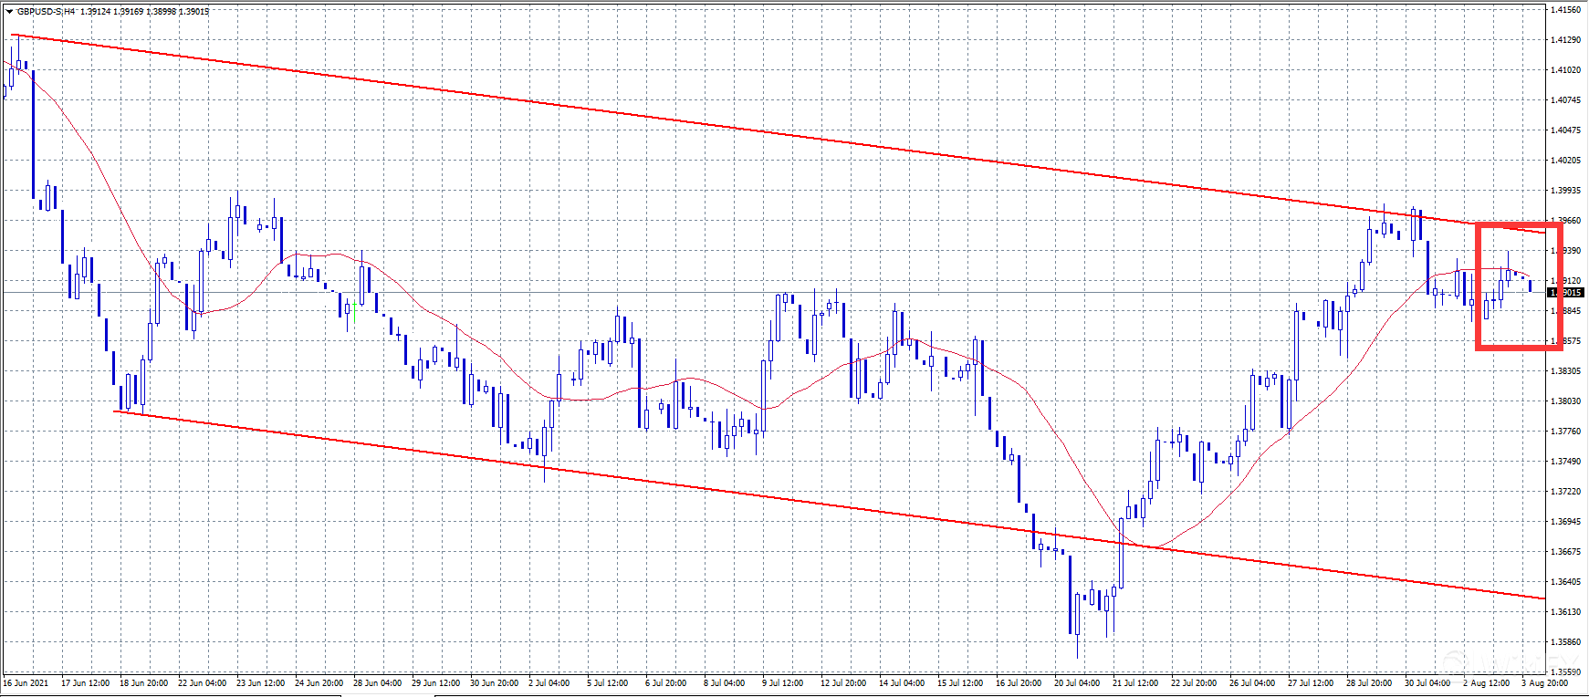
Task: Click the price axis label 1.40205
Action: coord(1565,161)
